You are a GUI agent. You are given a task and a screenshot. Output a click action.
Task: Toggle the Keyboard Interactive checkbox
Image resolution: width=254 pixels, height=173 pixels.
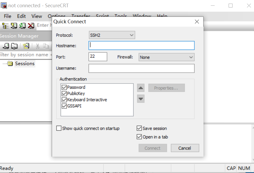64,100
